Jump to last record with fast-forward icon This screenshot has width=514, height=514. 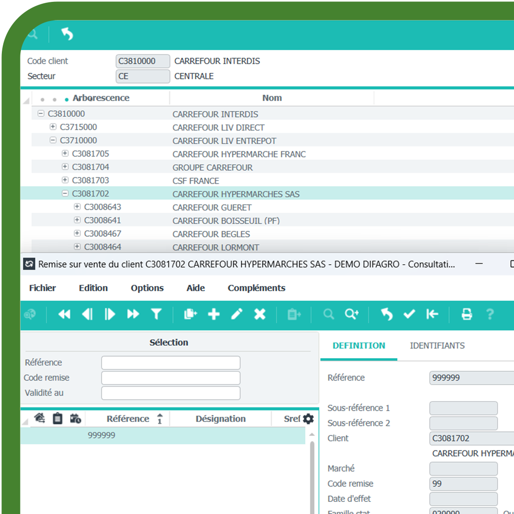(133, 314)
